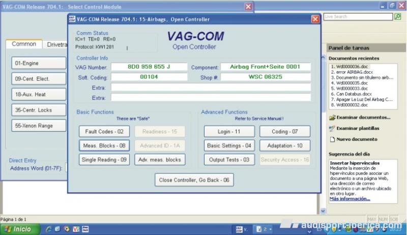Click the task panel scroll up arrow
407x235 pixels.
(323, 58)
